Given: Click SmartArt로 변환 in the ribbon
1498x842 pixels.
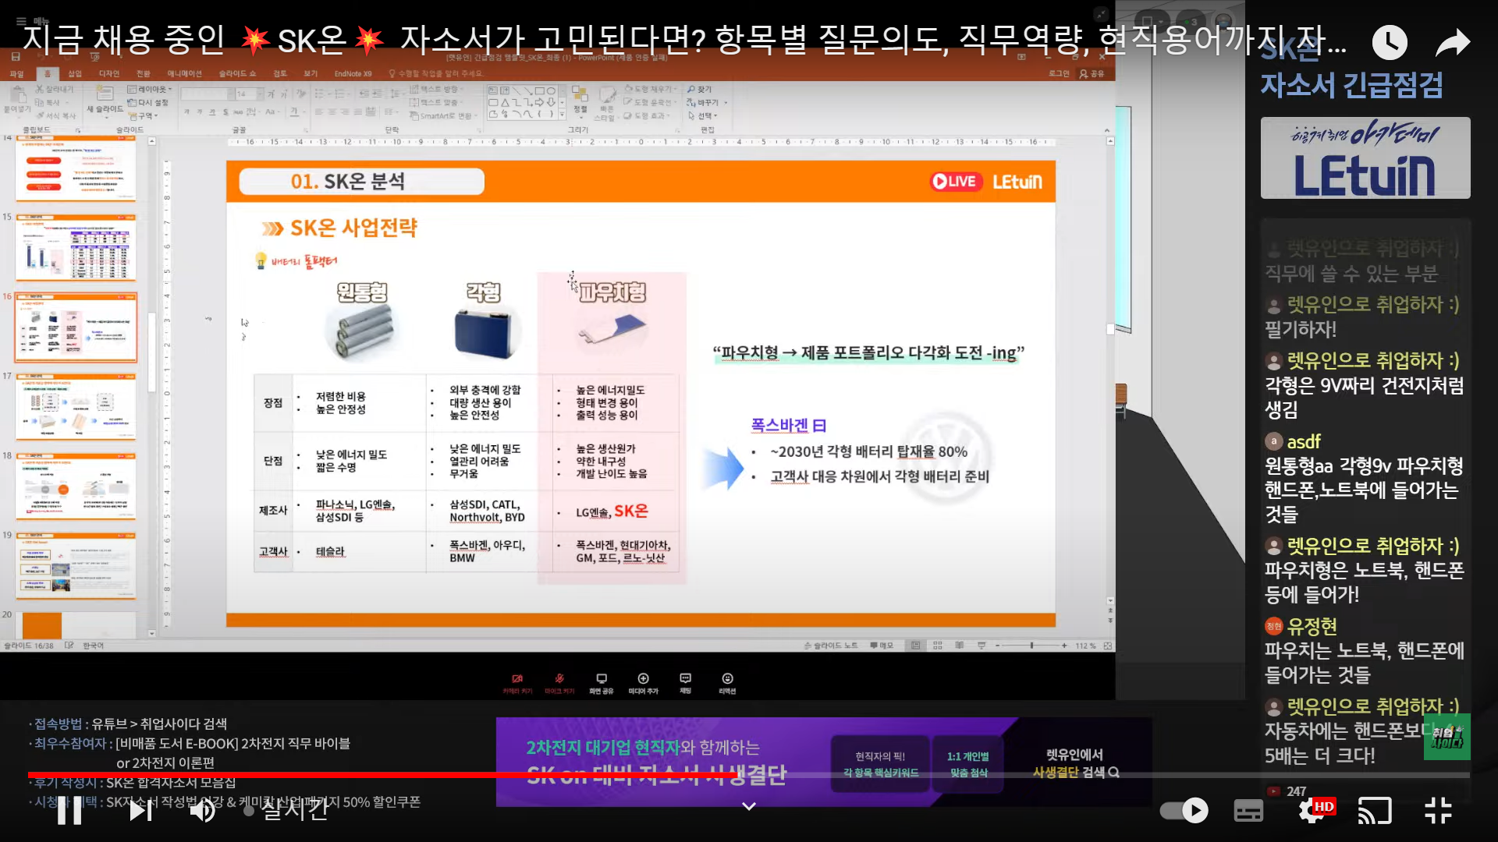Looking at the screenshot, I should click(444, 115).
